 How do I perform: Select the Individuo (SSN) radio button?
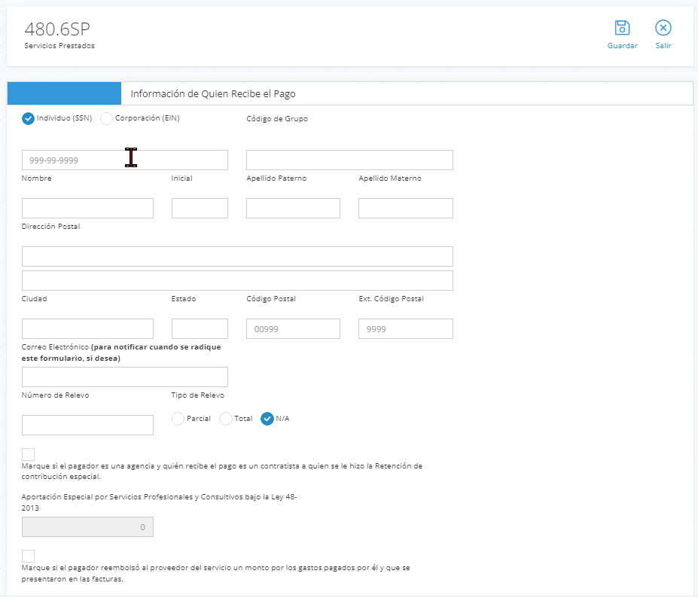coord(28,118)
